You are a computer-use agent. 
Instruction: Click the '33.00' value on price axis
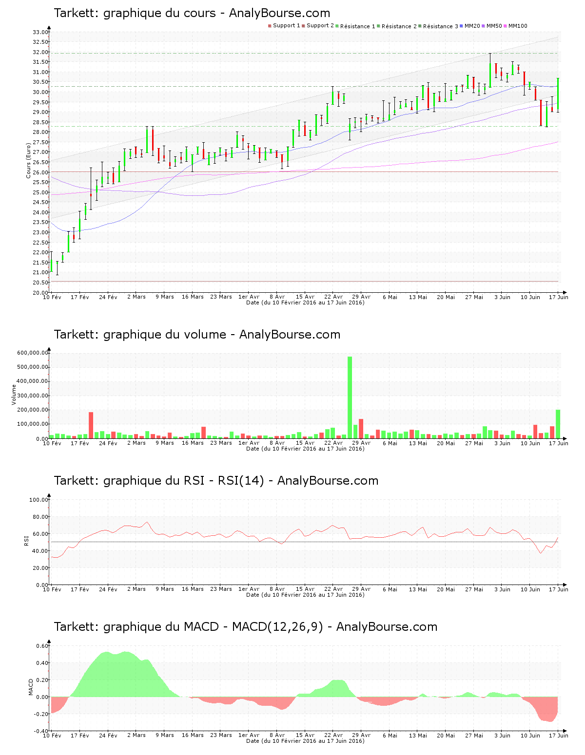pyautogui.click(x=40, y=32)
